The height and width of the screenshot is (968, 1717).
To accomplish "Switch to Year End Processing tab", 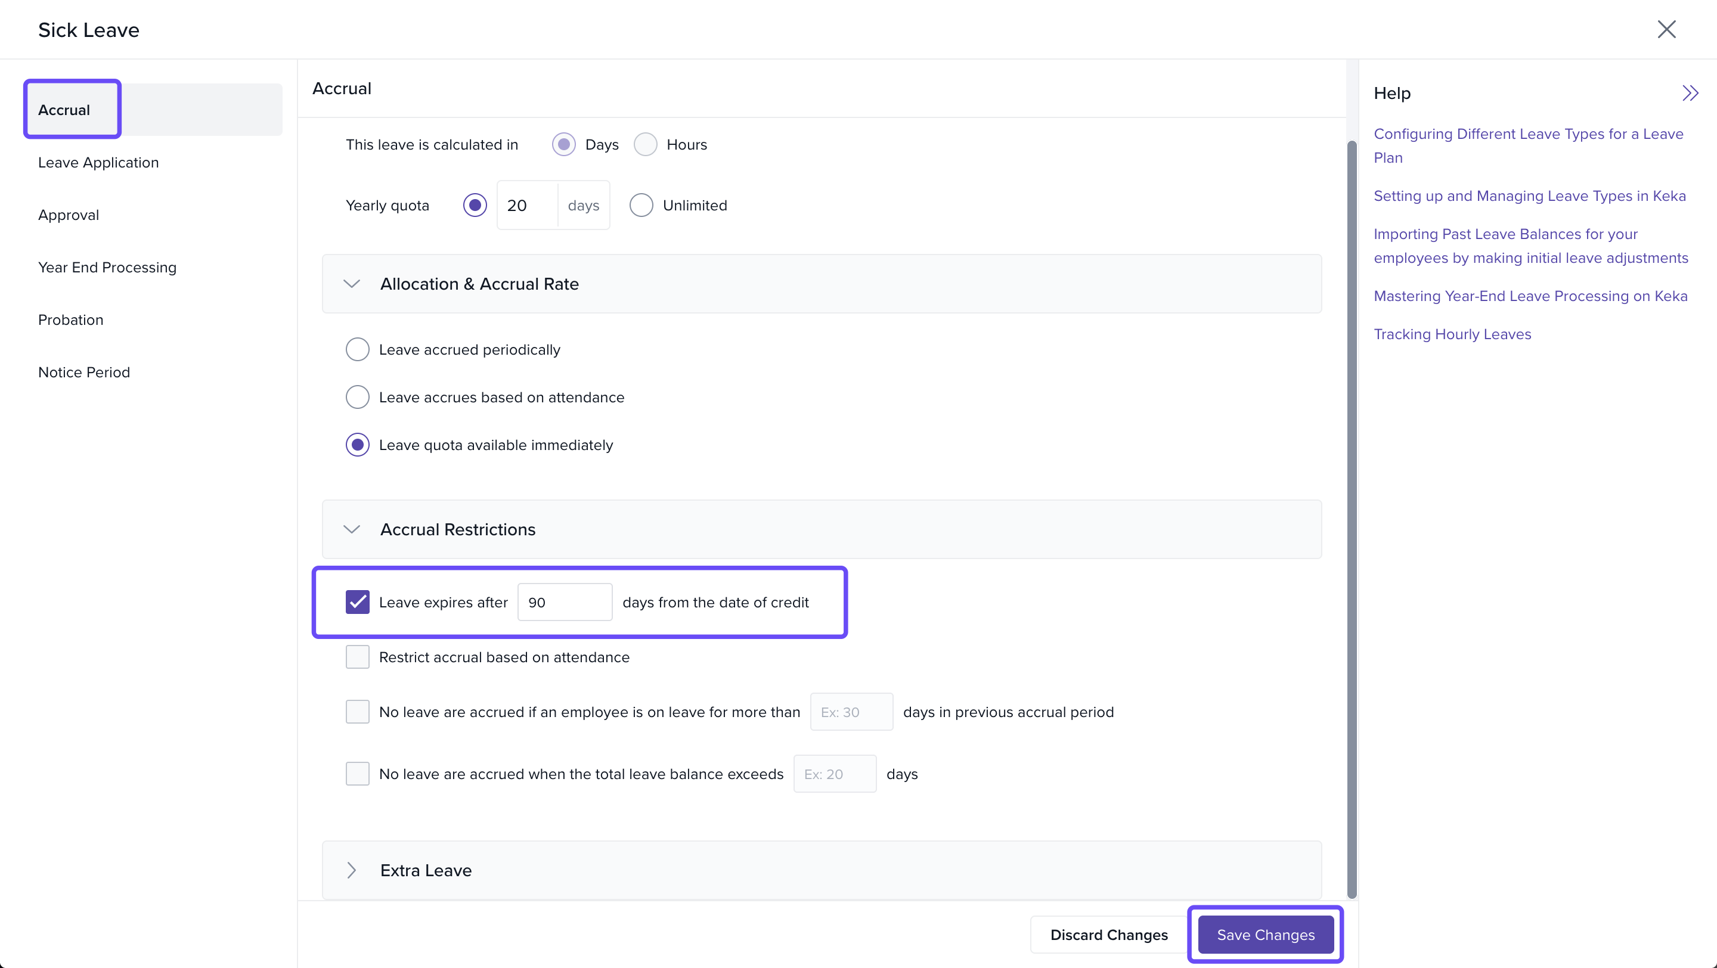I will click(107, 267).
